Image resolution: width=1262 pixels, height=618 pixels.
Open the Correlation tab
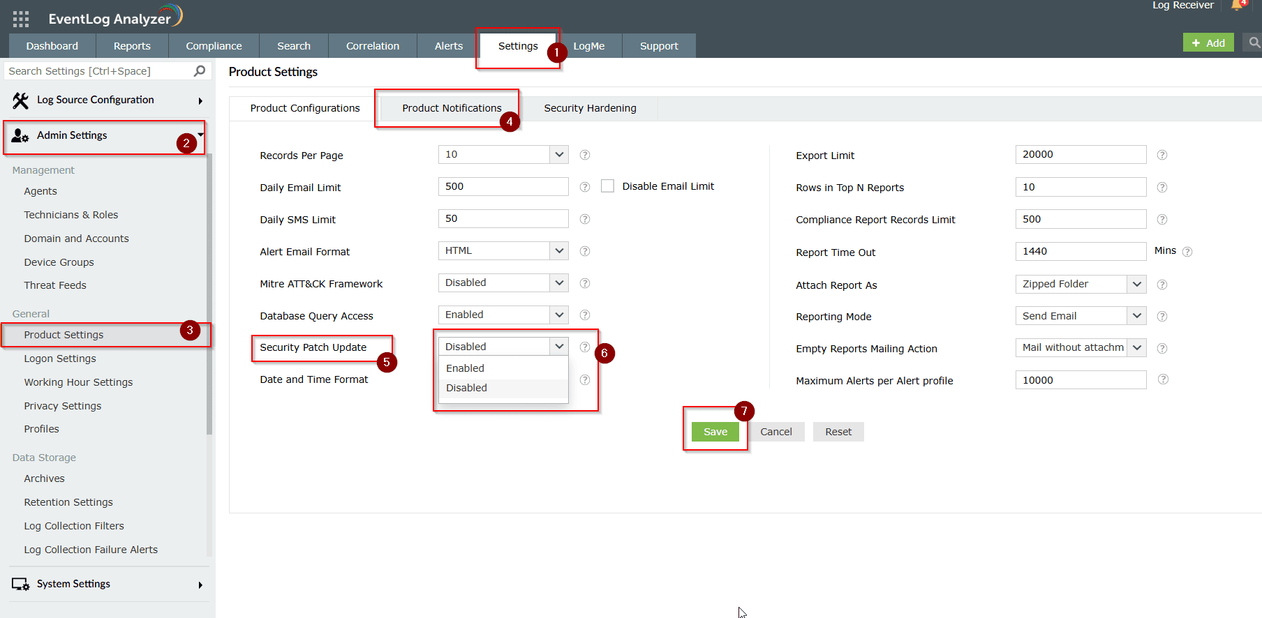(x=373, y=46)
